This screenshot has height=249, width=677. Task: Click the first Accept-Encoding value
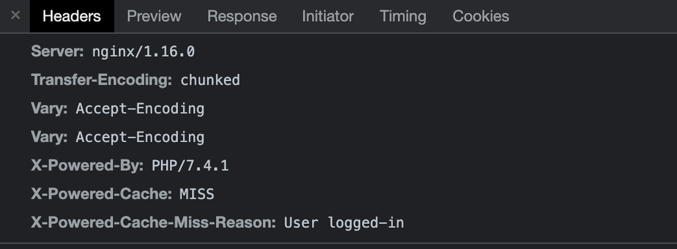click(140, 109)
